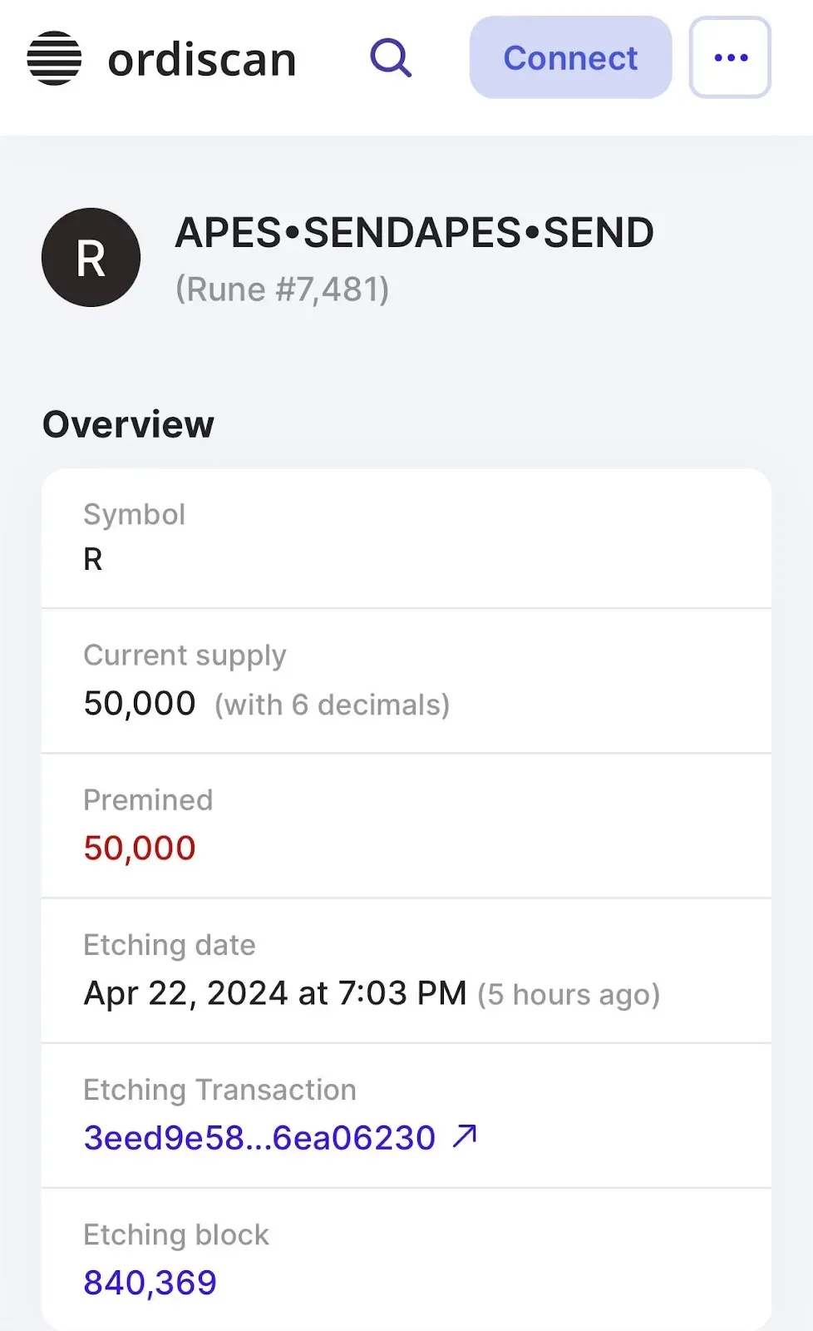The width and height of the screenshot is (813, 1331).
Task: Click the red Premined 50,000 value
Action: [x=140, y=848]
